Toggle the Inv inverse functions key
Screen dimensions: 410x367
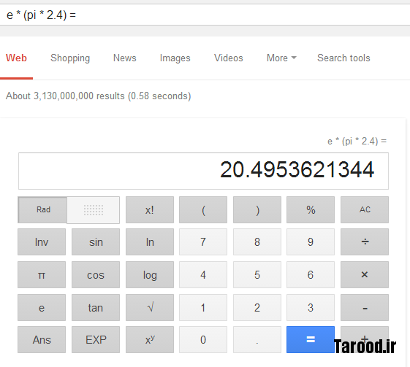(x=42, y=242)
